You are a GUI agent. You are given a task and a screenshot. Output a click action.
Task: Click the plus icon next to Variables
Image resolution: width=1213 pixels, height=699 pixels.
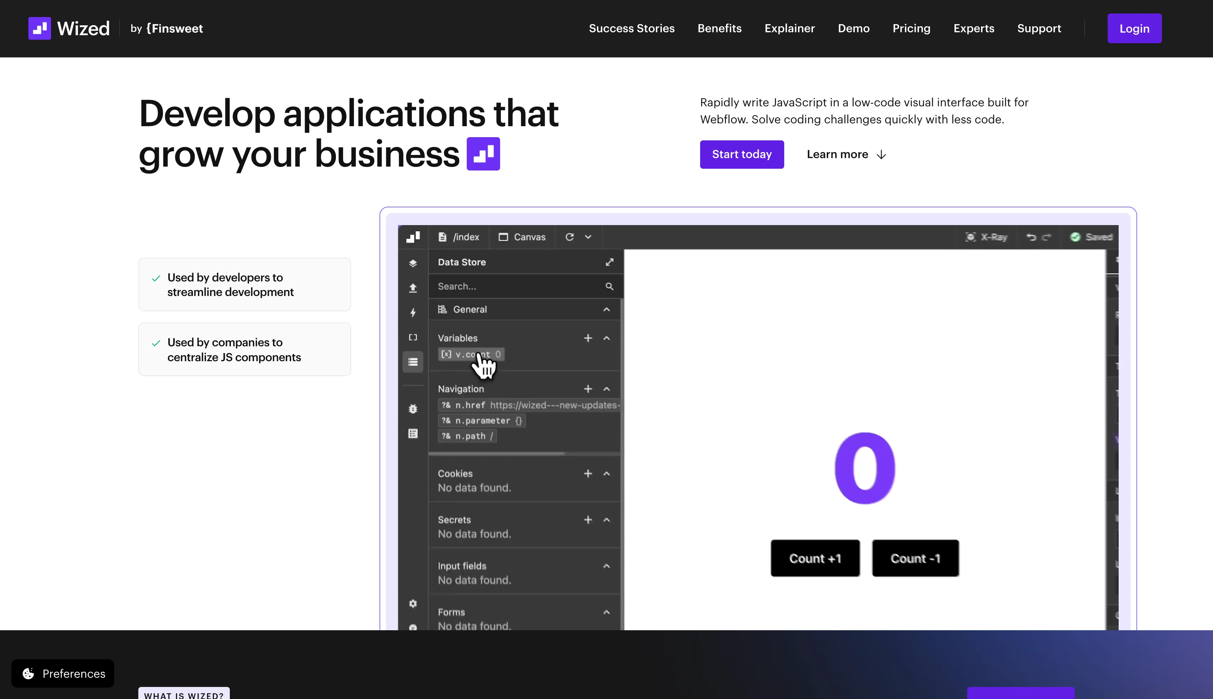(587, 338)
